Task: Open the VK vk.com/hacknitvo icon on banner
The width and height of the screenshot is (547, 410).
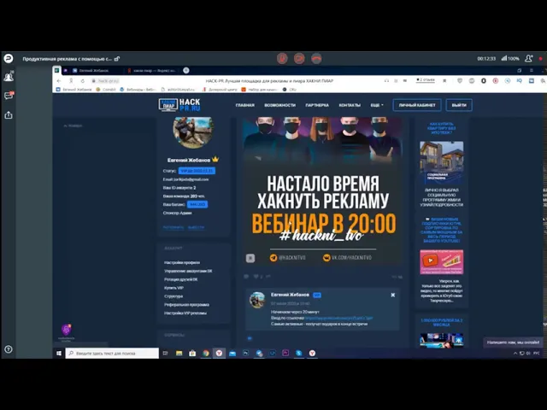Action: point(326,258)
